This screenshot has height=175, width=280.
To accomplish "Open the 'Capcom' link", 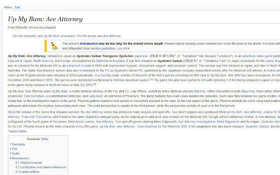I will (x=14, y=61).
